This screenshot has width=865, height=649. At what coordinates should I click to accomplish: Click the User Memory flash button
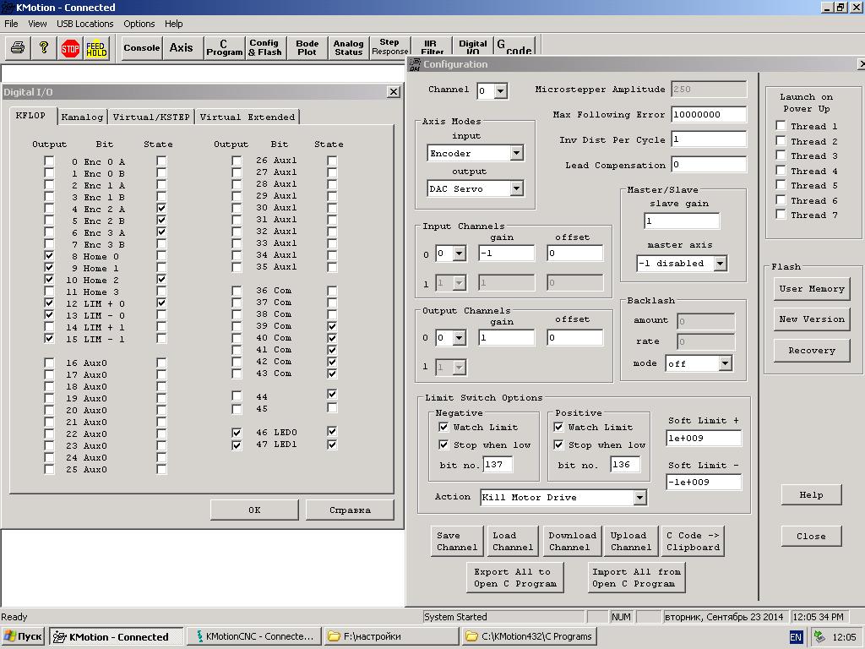pyautogui.click(x=811, y=289)
